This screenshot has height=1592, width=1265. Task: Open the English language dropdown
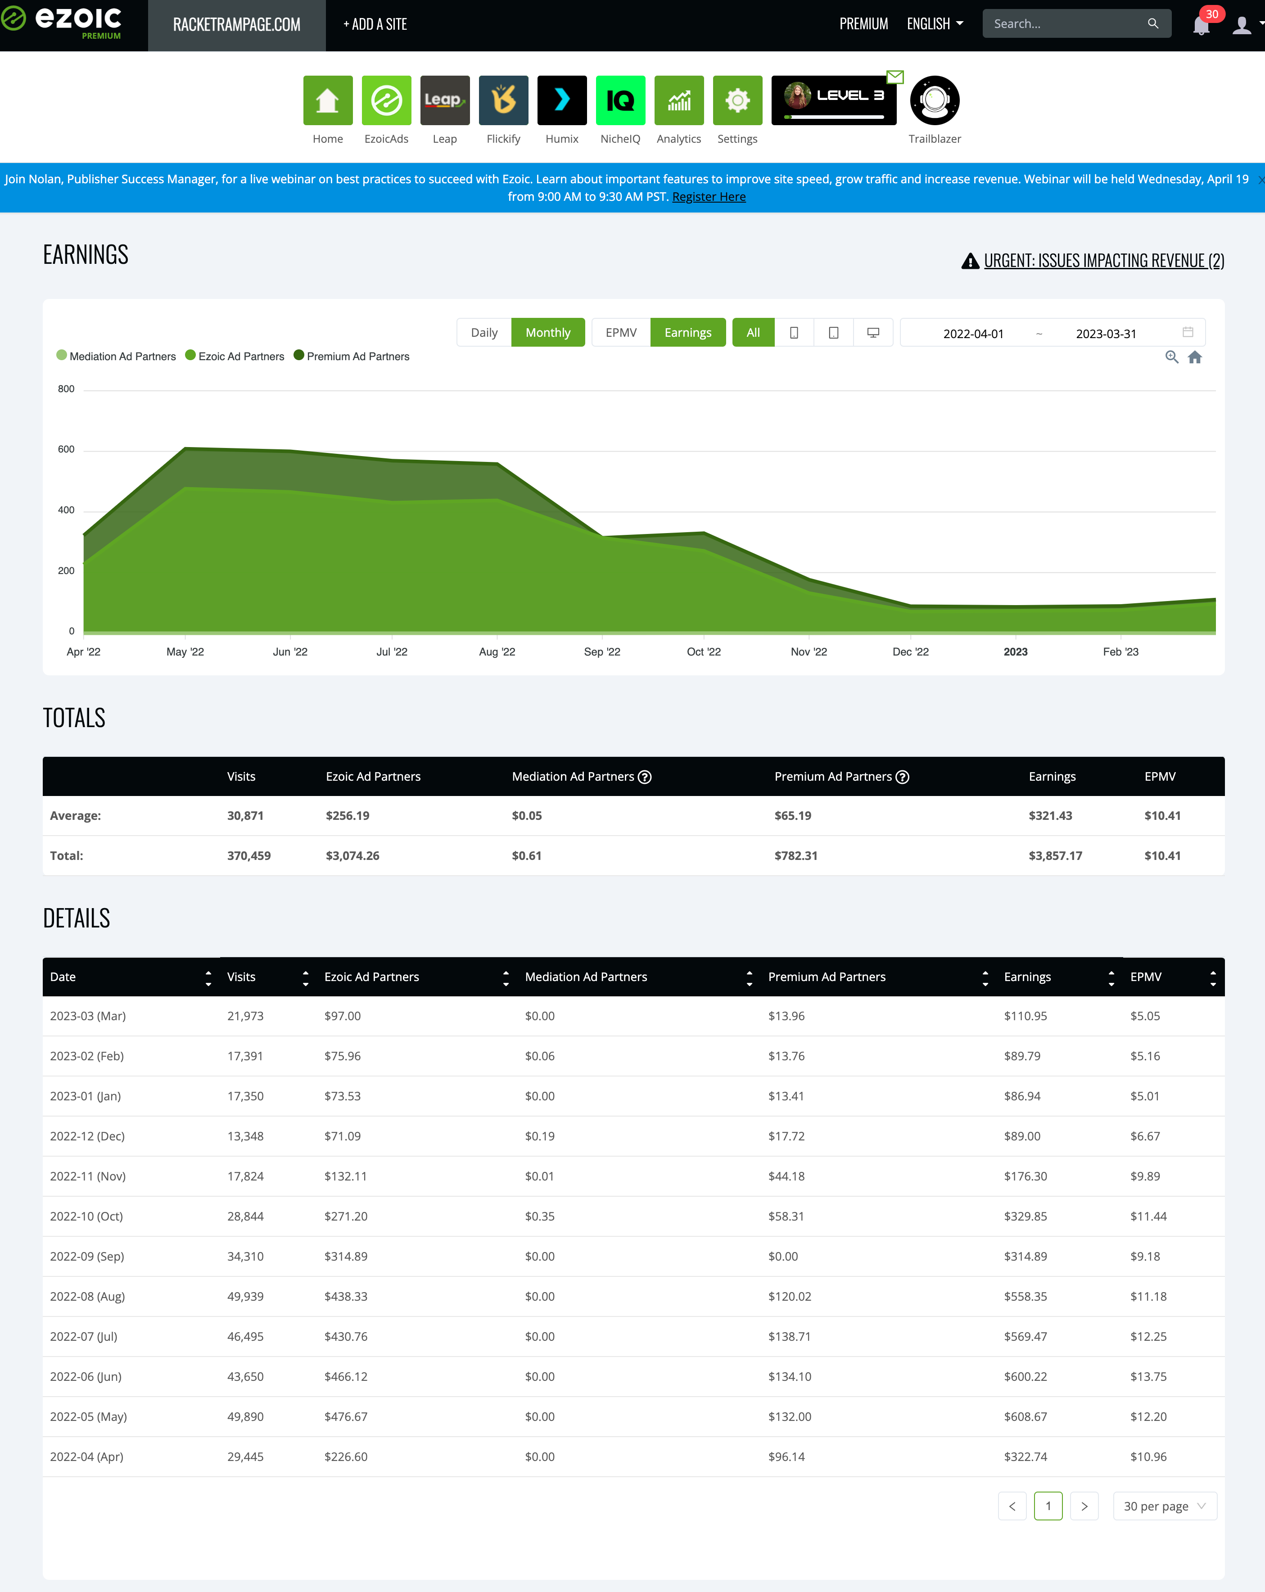coord(935,23)
